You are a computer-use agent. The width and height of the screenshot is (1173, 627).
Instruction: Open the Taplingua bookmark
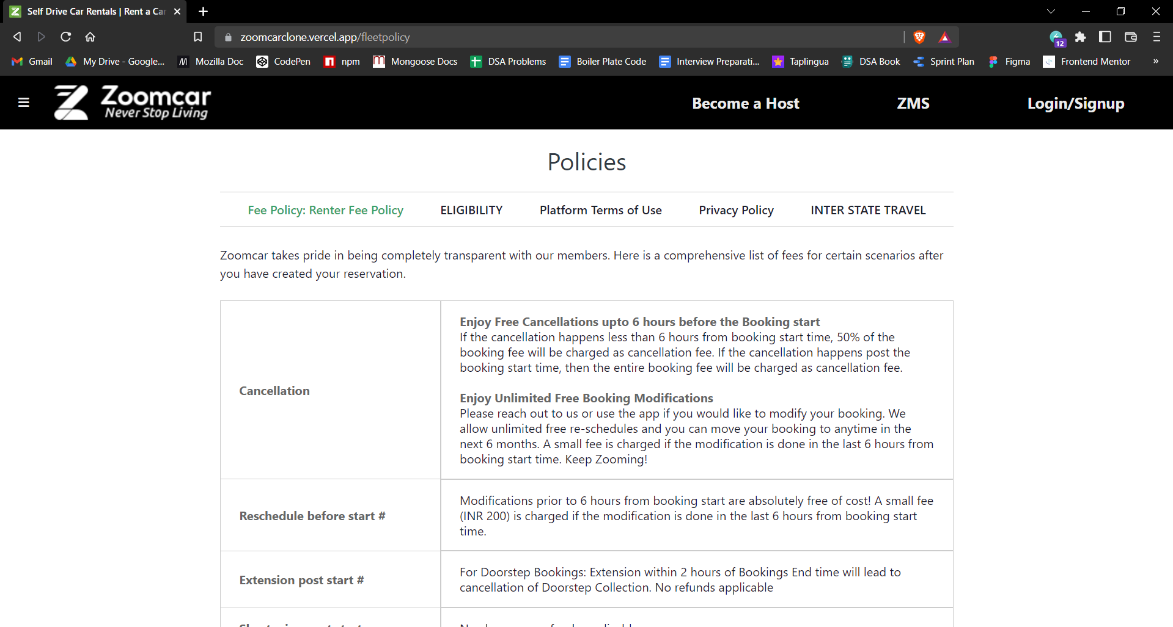tap(800, 62)
